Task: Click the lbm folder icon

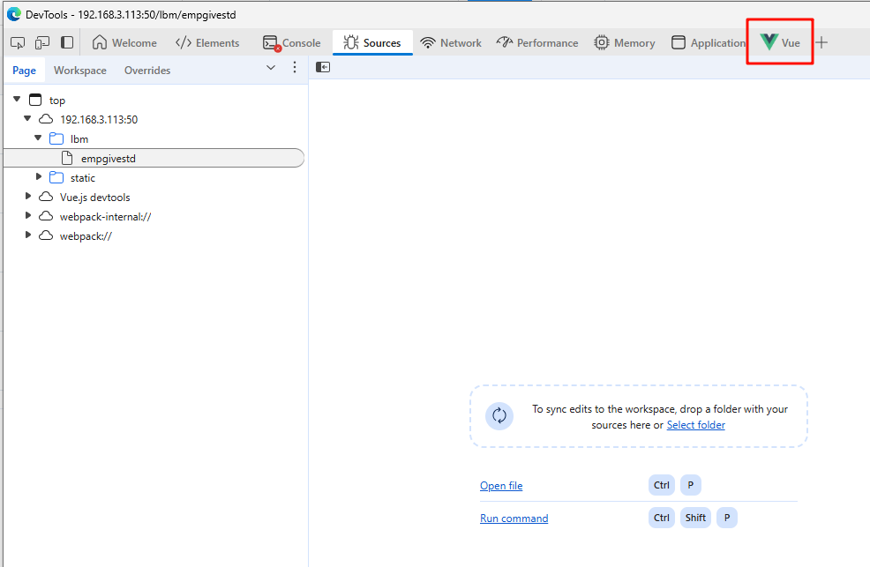Action: 56,138
